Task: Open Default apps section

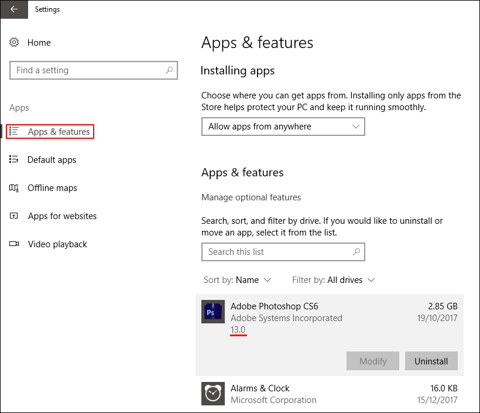Action: [x=52, y=160]
